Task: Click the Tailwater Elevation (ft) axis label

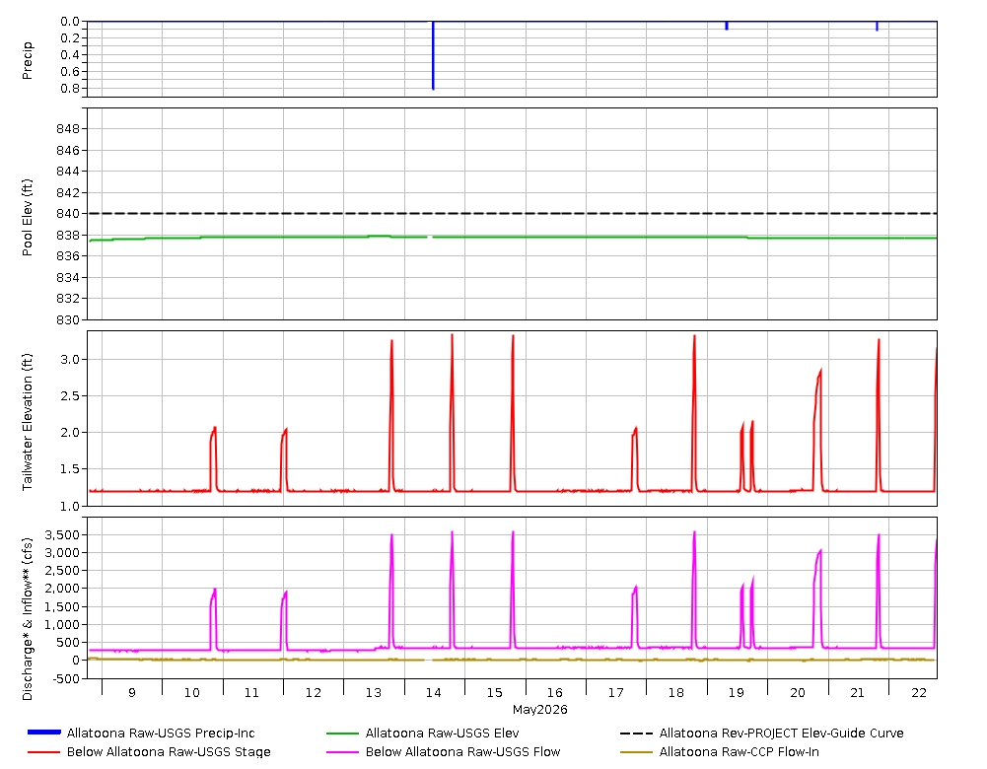Action: click(x=27, y=422)
